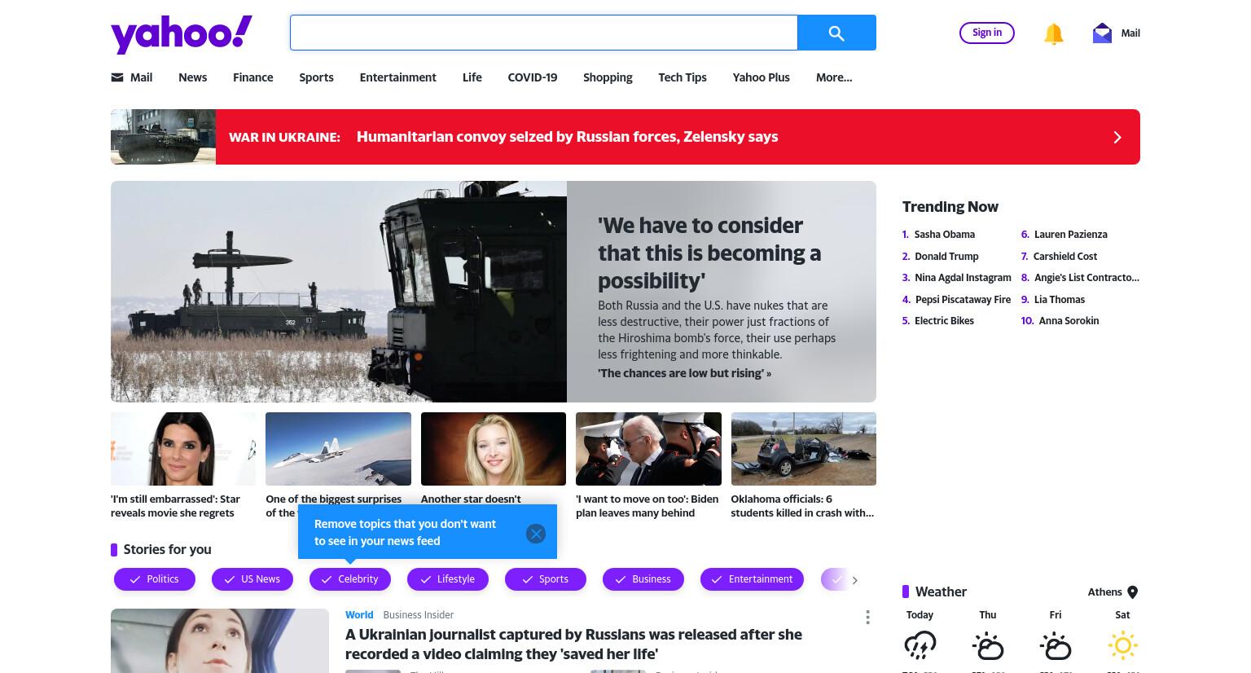Open the Shopping navigation item
The width and height of the screenshot is (1251, 673).
608,77
